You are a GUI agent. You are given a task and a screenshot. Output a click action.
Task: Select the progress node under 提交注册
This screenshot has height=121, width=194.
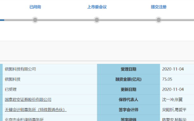pyautogui.click(x=159, y=20)
